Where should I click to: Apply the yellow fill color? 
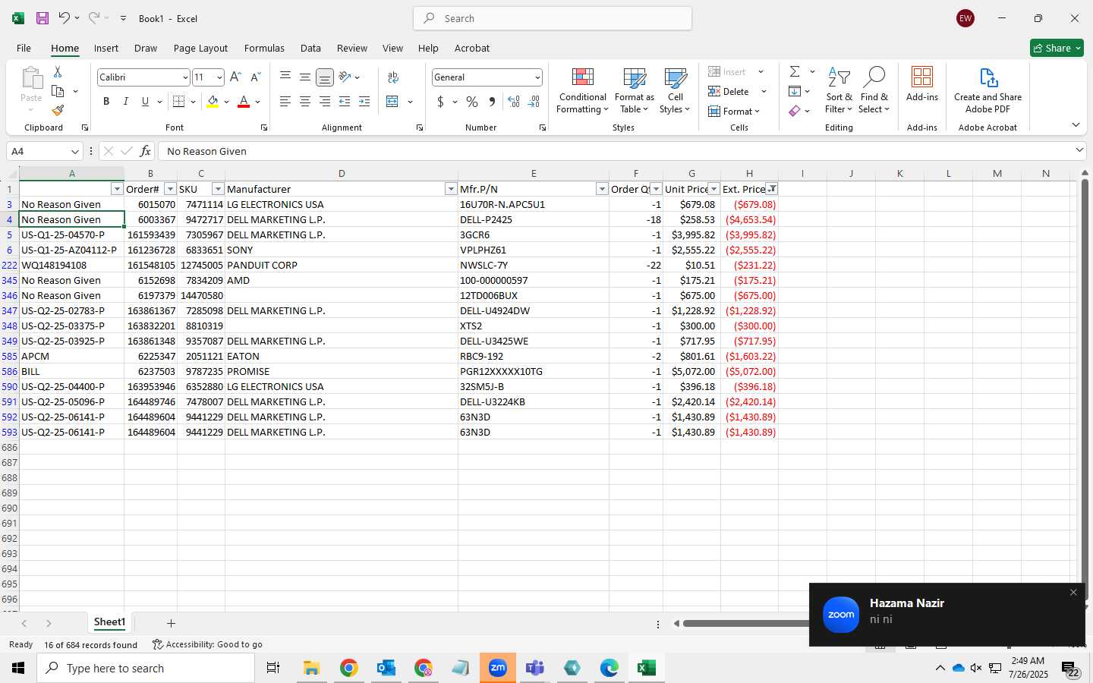[213, 102]
